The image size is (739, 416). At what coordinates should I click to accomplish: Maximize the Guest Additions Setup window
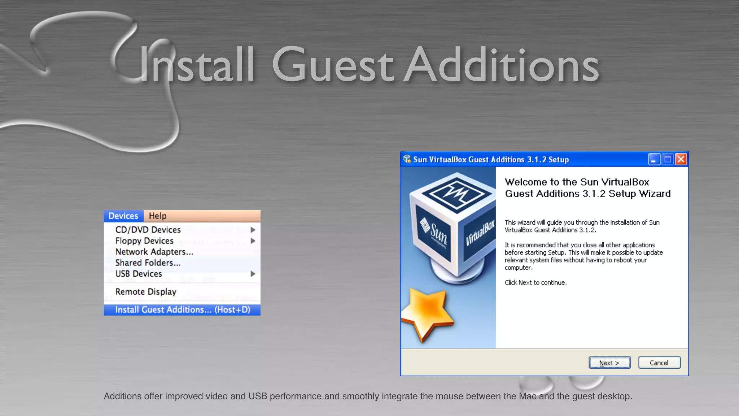point(668,159)
